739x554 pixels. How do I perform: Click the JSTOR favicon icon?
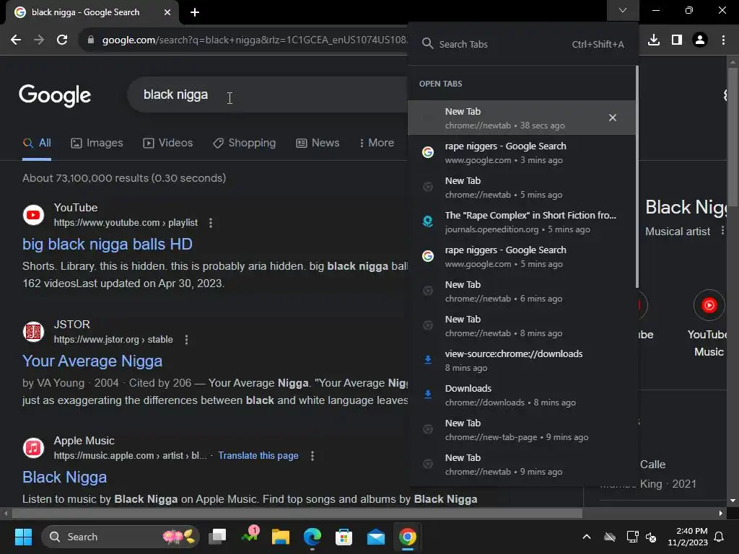pos(33,332)
